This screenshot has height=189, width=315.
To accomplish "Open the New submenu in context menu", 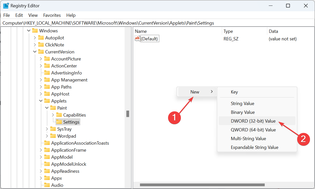I will click(x=197, y=92).
